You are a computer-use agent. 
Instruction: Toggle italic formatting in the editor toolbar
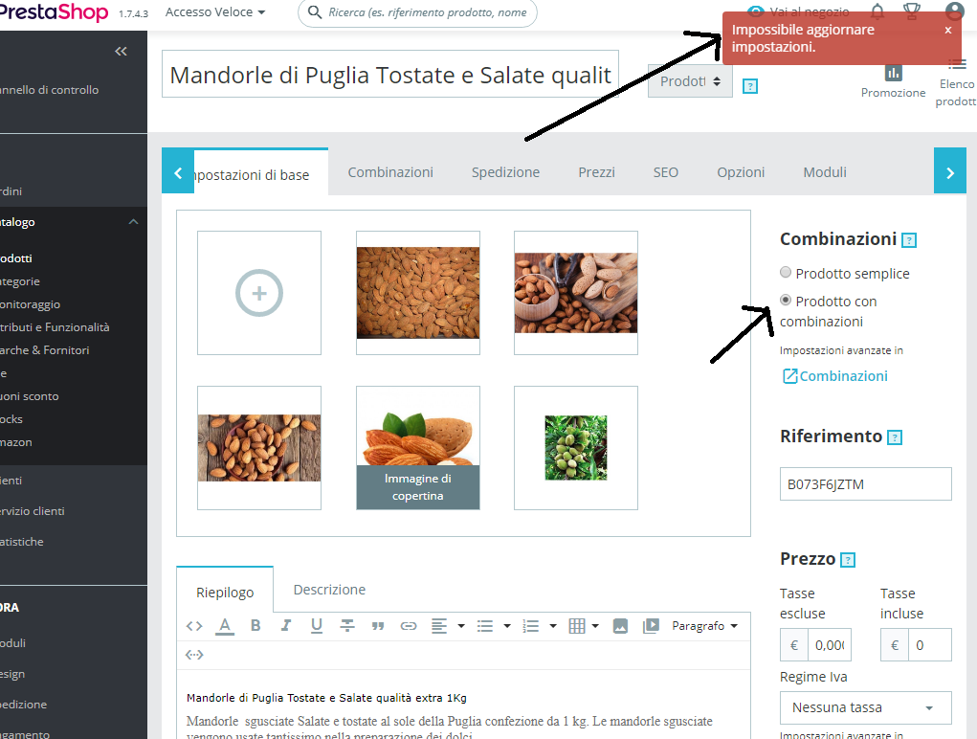coord(286,626)
